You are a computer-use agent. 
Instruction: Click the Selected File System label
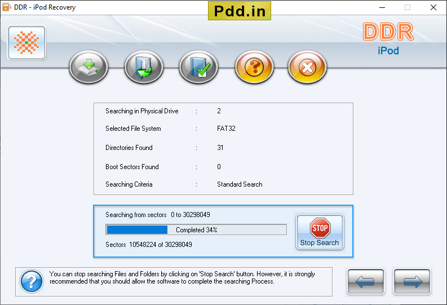(133, 129)
